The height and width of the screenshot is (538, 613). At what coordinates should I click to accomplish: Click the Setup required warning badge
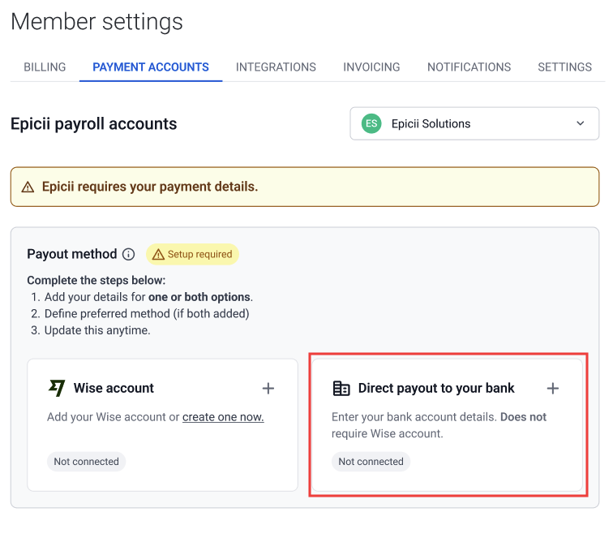pyautogui.click(x=192, y=254)
